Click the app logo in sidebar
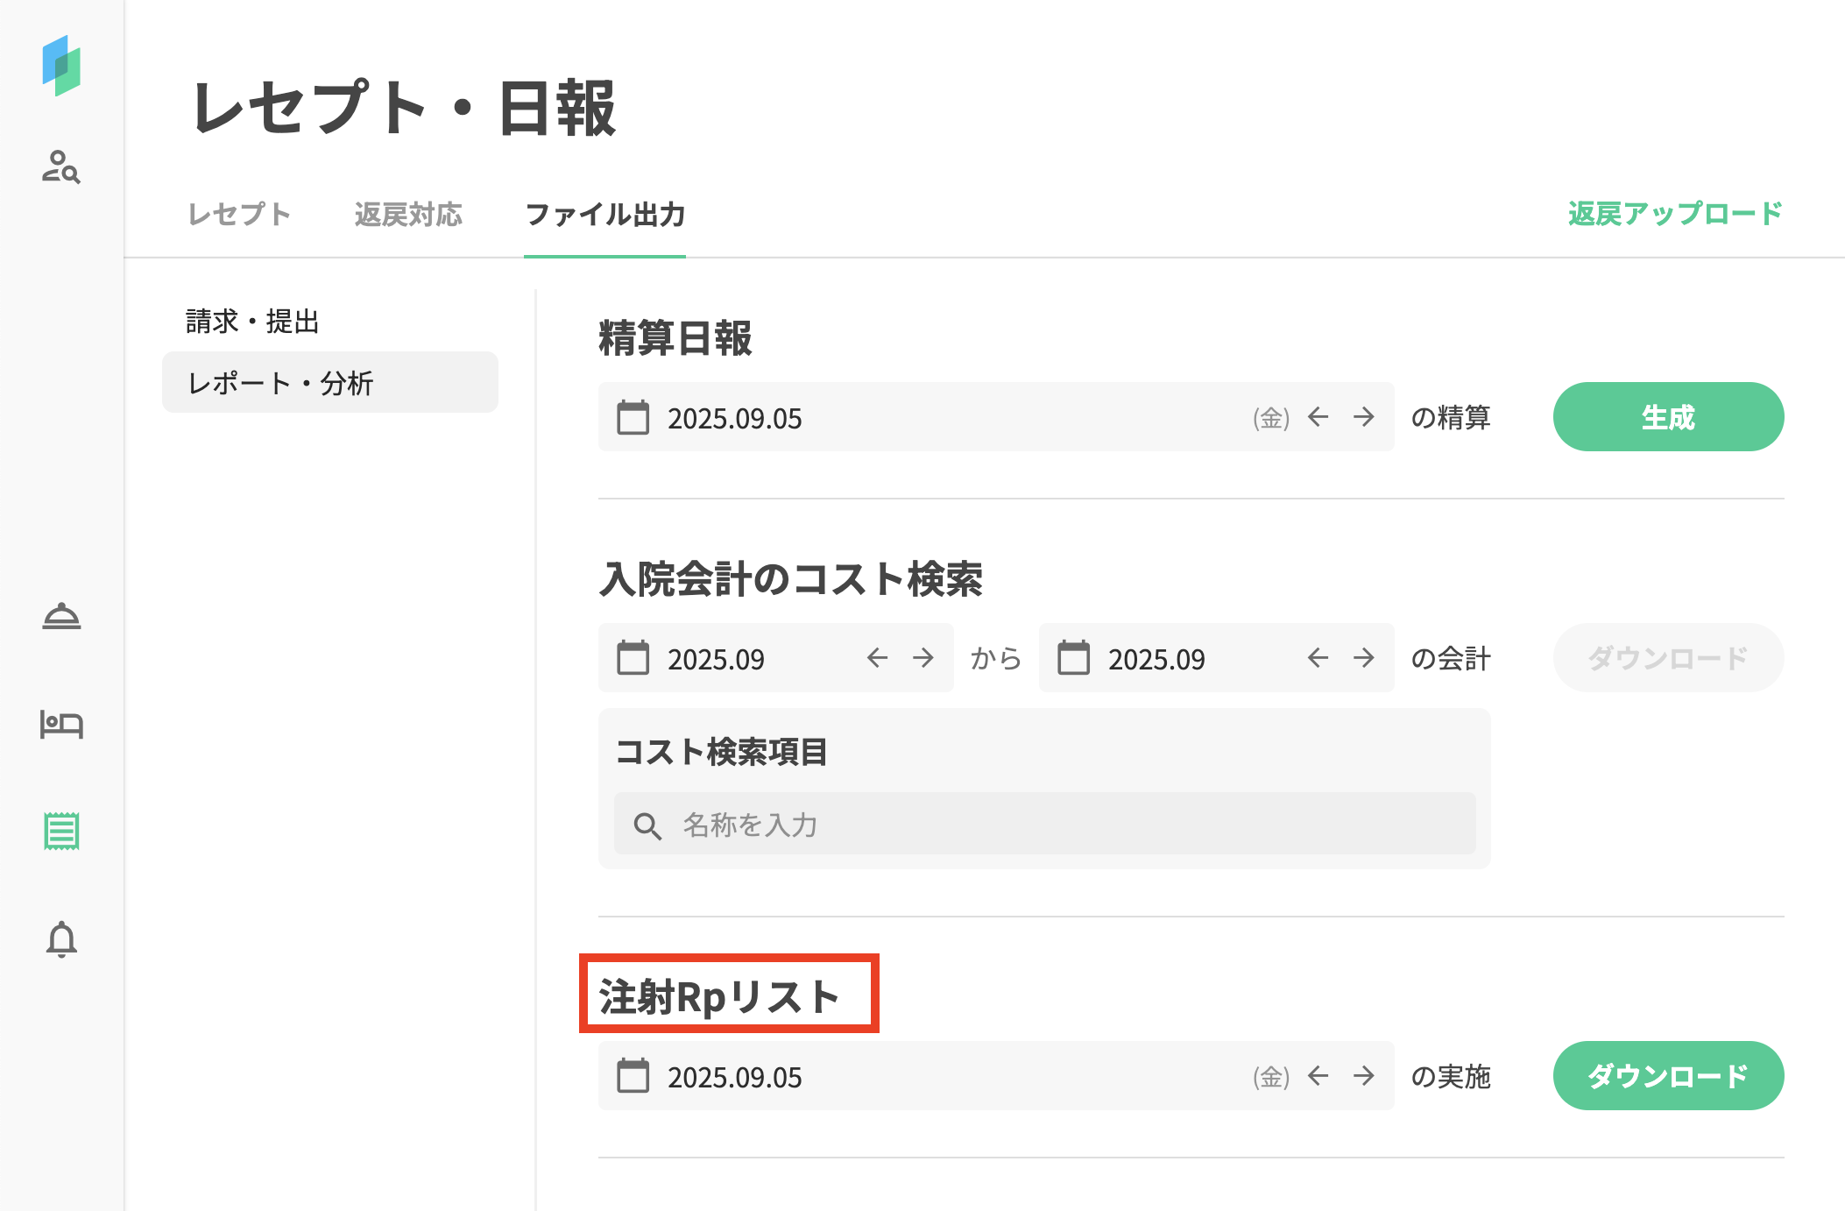This screenshot has width=1845, height=1211. click(61, 66)
